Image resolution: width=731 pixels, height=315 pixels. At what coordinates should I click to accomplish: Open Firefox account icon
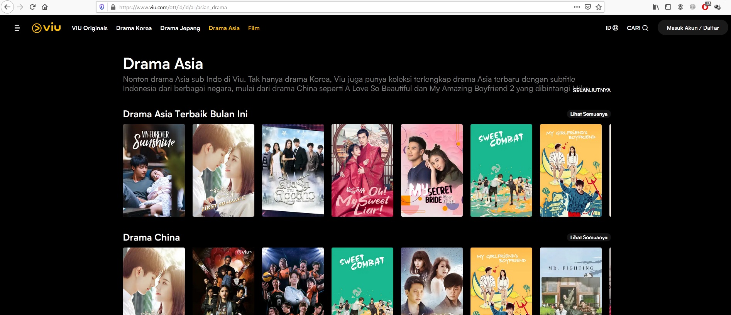(x=680, y=7)
